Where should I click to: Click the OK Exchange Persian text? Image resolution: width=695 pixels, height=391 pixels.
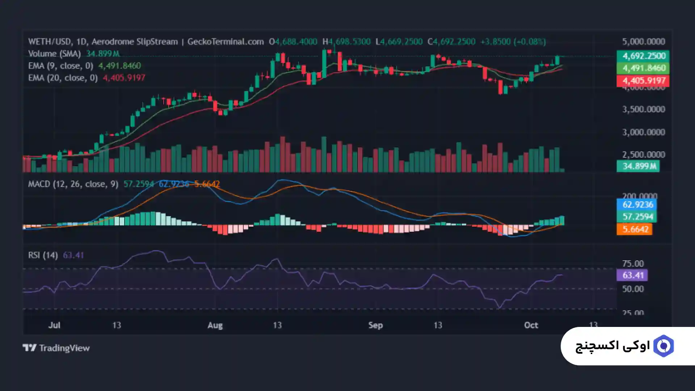tap(612, 346)
